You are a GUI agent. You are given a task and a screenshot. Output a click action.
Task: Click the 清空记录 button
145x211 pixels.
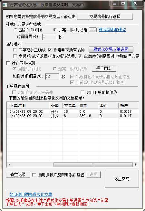click(x=18, y=175)
